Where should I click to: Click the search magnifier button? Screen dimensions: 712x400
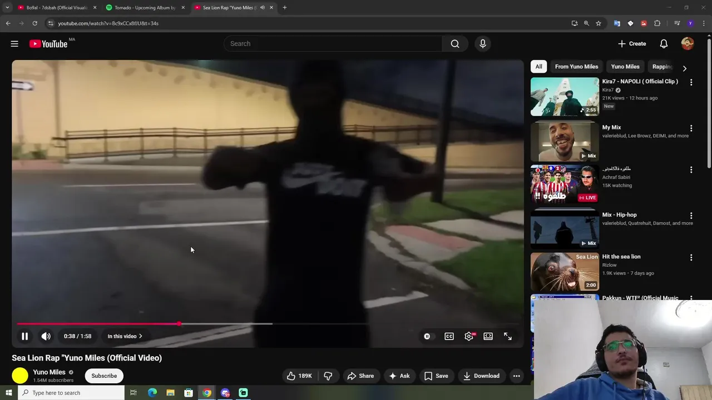[x=455, y=44]
